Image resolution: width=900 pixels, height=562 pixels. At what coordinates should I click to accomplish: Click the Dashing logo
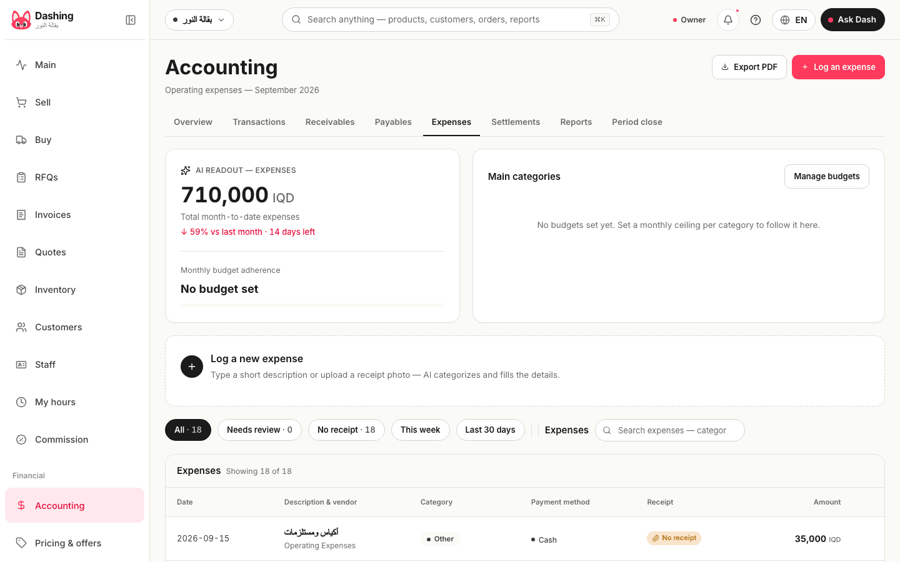click(21, 20)
